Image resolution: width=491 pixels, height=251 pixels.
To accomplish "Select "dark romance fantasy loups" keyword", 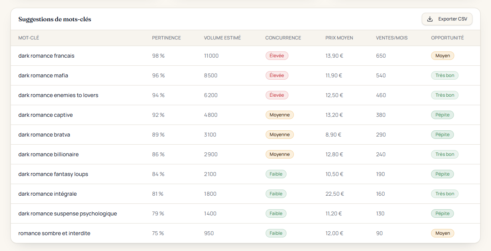I will coord(53,174).
